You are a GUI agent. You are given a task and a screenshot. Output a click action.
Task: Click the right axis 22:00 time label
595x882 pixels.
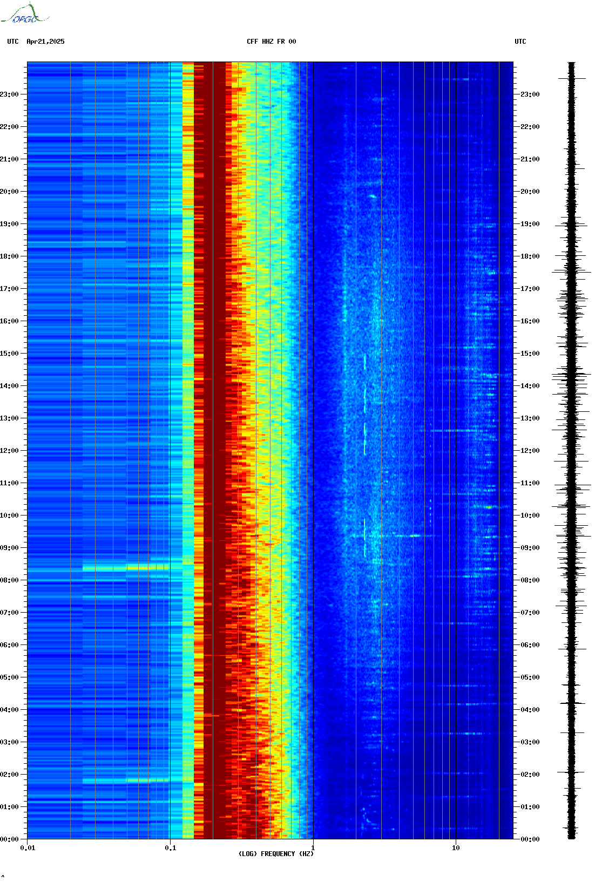coord(530,127)
